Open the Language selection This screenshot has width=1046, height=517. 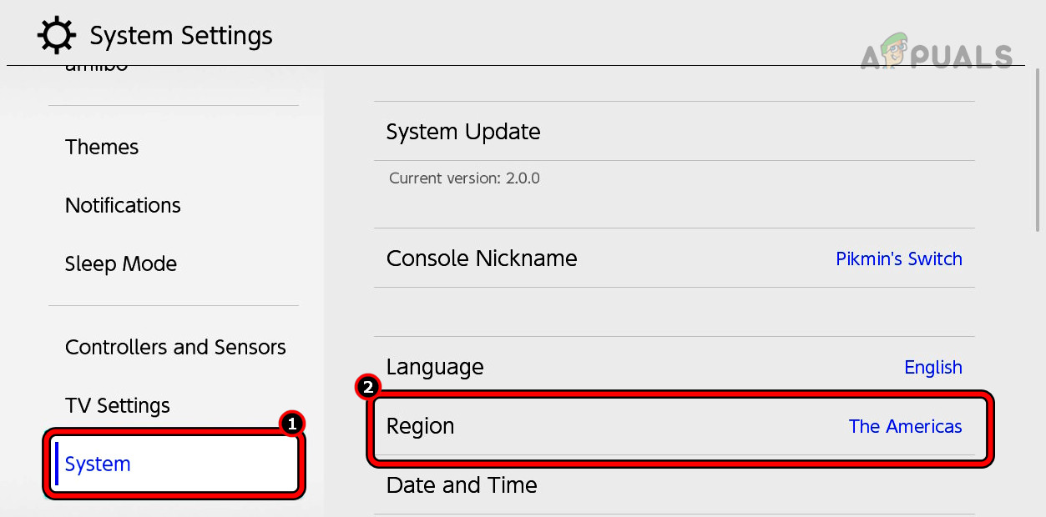pyautogui.click(x=435, y=367)
